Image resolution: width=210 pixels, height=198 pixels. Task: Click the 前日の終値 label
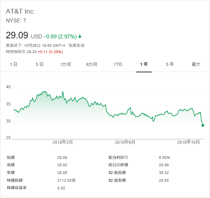(118, 165)
